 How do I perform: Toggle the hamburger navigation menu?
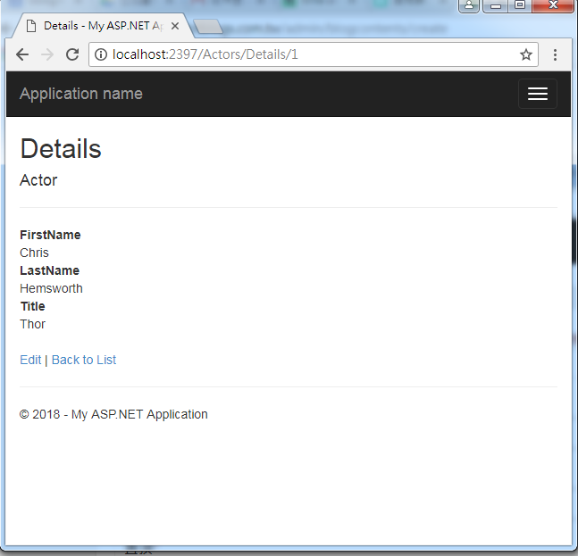click(x=537, y=94)
